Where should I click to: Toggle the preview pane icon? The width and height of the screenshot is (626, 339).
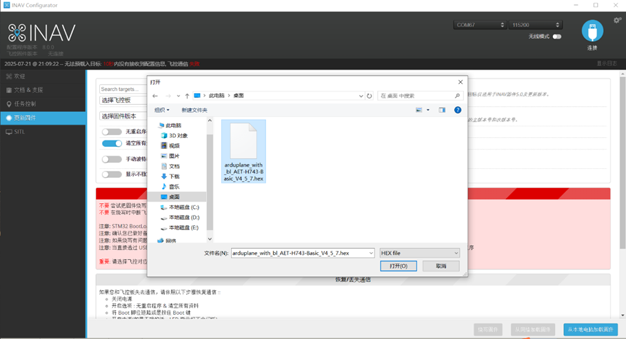click(x=442, y=110)
